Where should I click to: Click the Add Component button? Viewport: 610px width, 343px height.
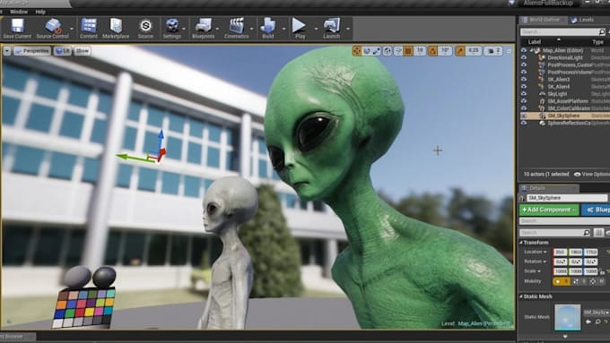(549, 210)
